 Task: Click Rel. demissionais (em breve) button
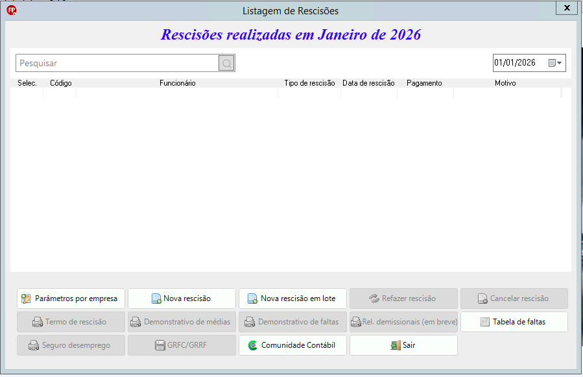(403, 322)
